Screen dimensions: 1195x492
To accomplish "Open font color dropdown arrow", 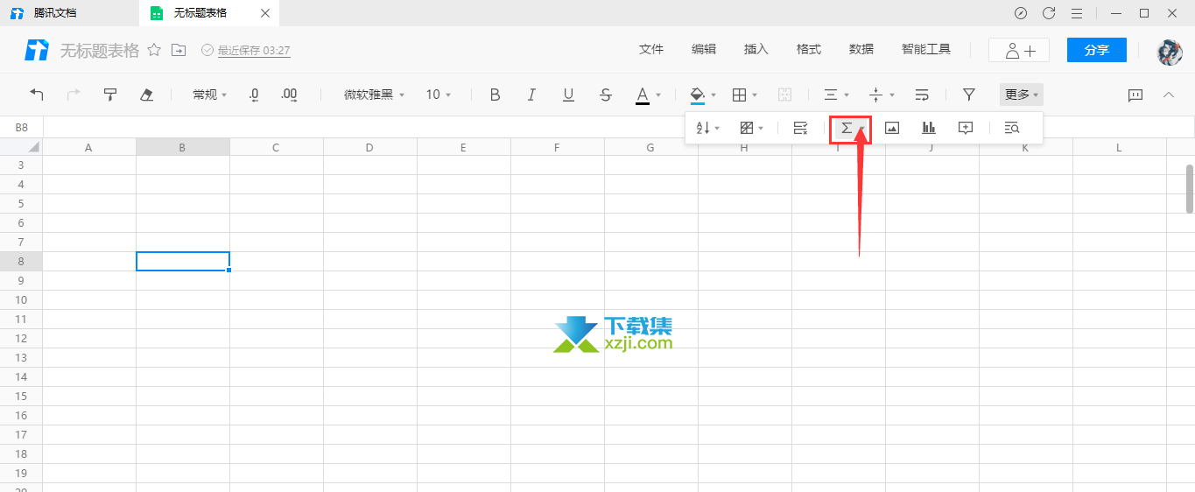I will (x=658, y=95).
